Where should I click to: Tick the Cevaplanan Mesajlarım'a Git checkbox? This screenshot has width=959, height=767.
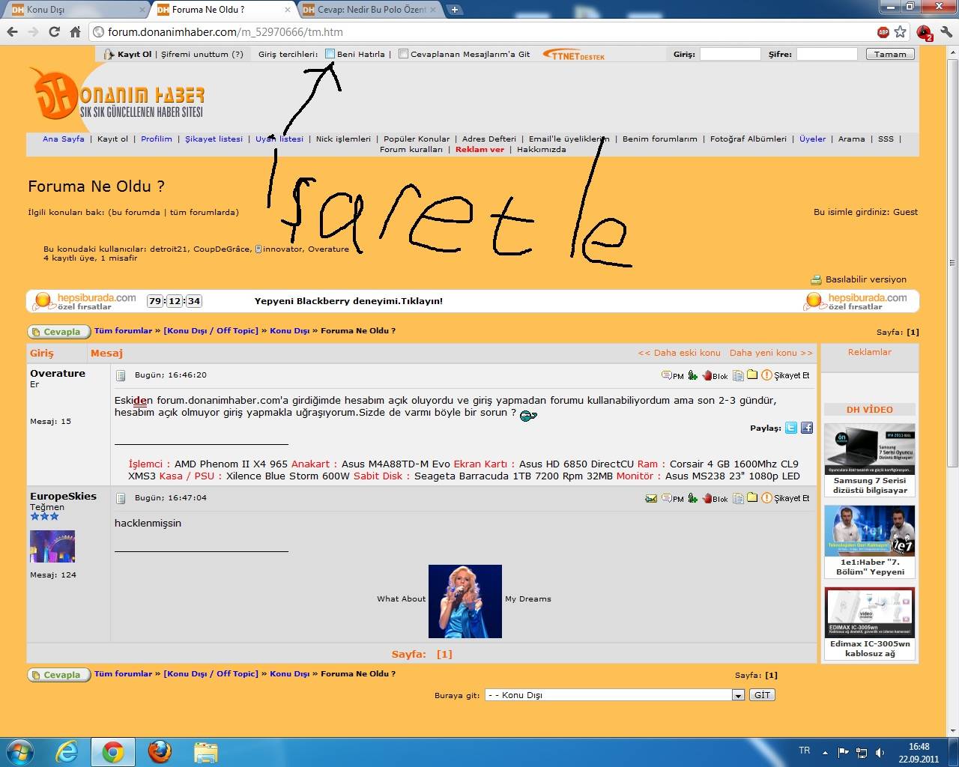tap(403, 54)
